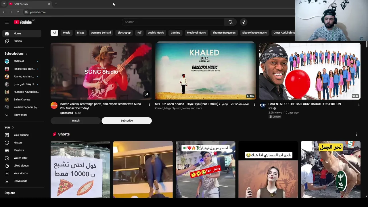
Task: Select Electropop filter chip
Action: [x=124, y=33]
